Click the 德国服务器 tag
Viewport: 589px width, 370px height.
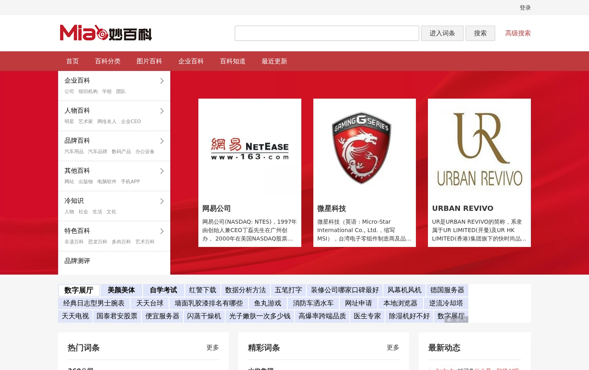448,290
